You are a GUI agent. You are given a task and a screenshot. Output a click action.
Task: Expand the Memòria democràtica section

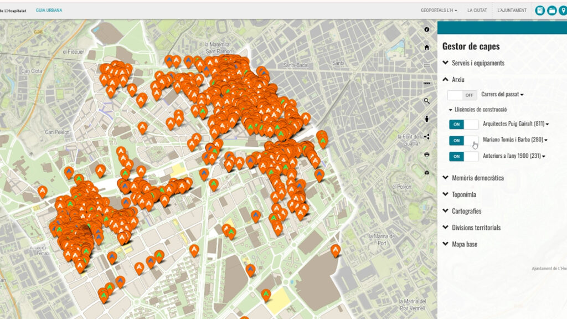tap(477, 178)
